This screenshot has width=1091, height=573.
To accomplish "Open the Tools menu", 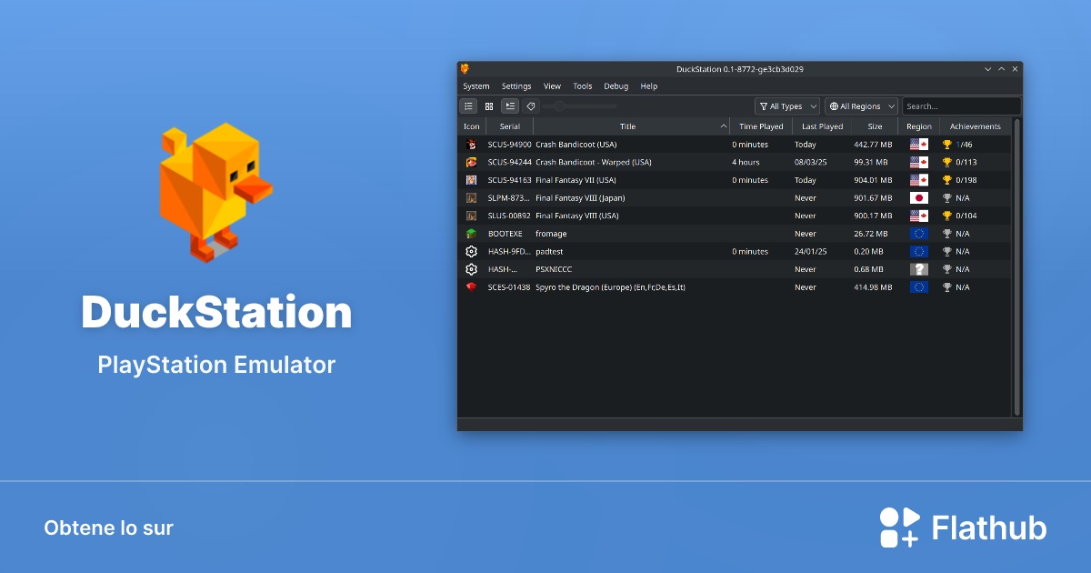I will coord(583,85).
